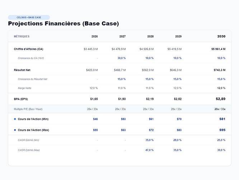Click the Multiple P/E (Bas / Haut) row
This screenshot has width=239, height=180.
click(x=119, y=109)
